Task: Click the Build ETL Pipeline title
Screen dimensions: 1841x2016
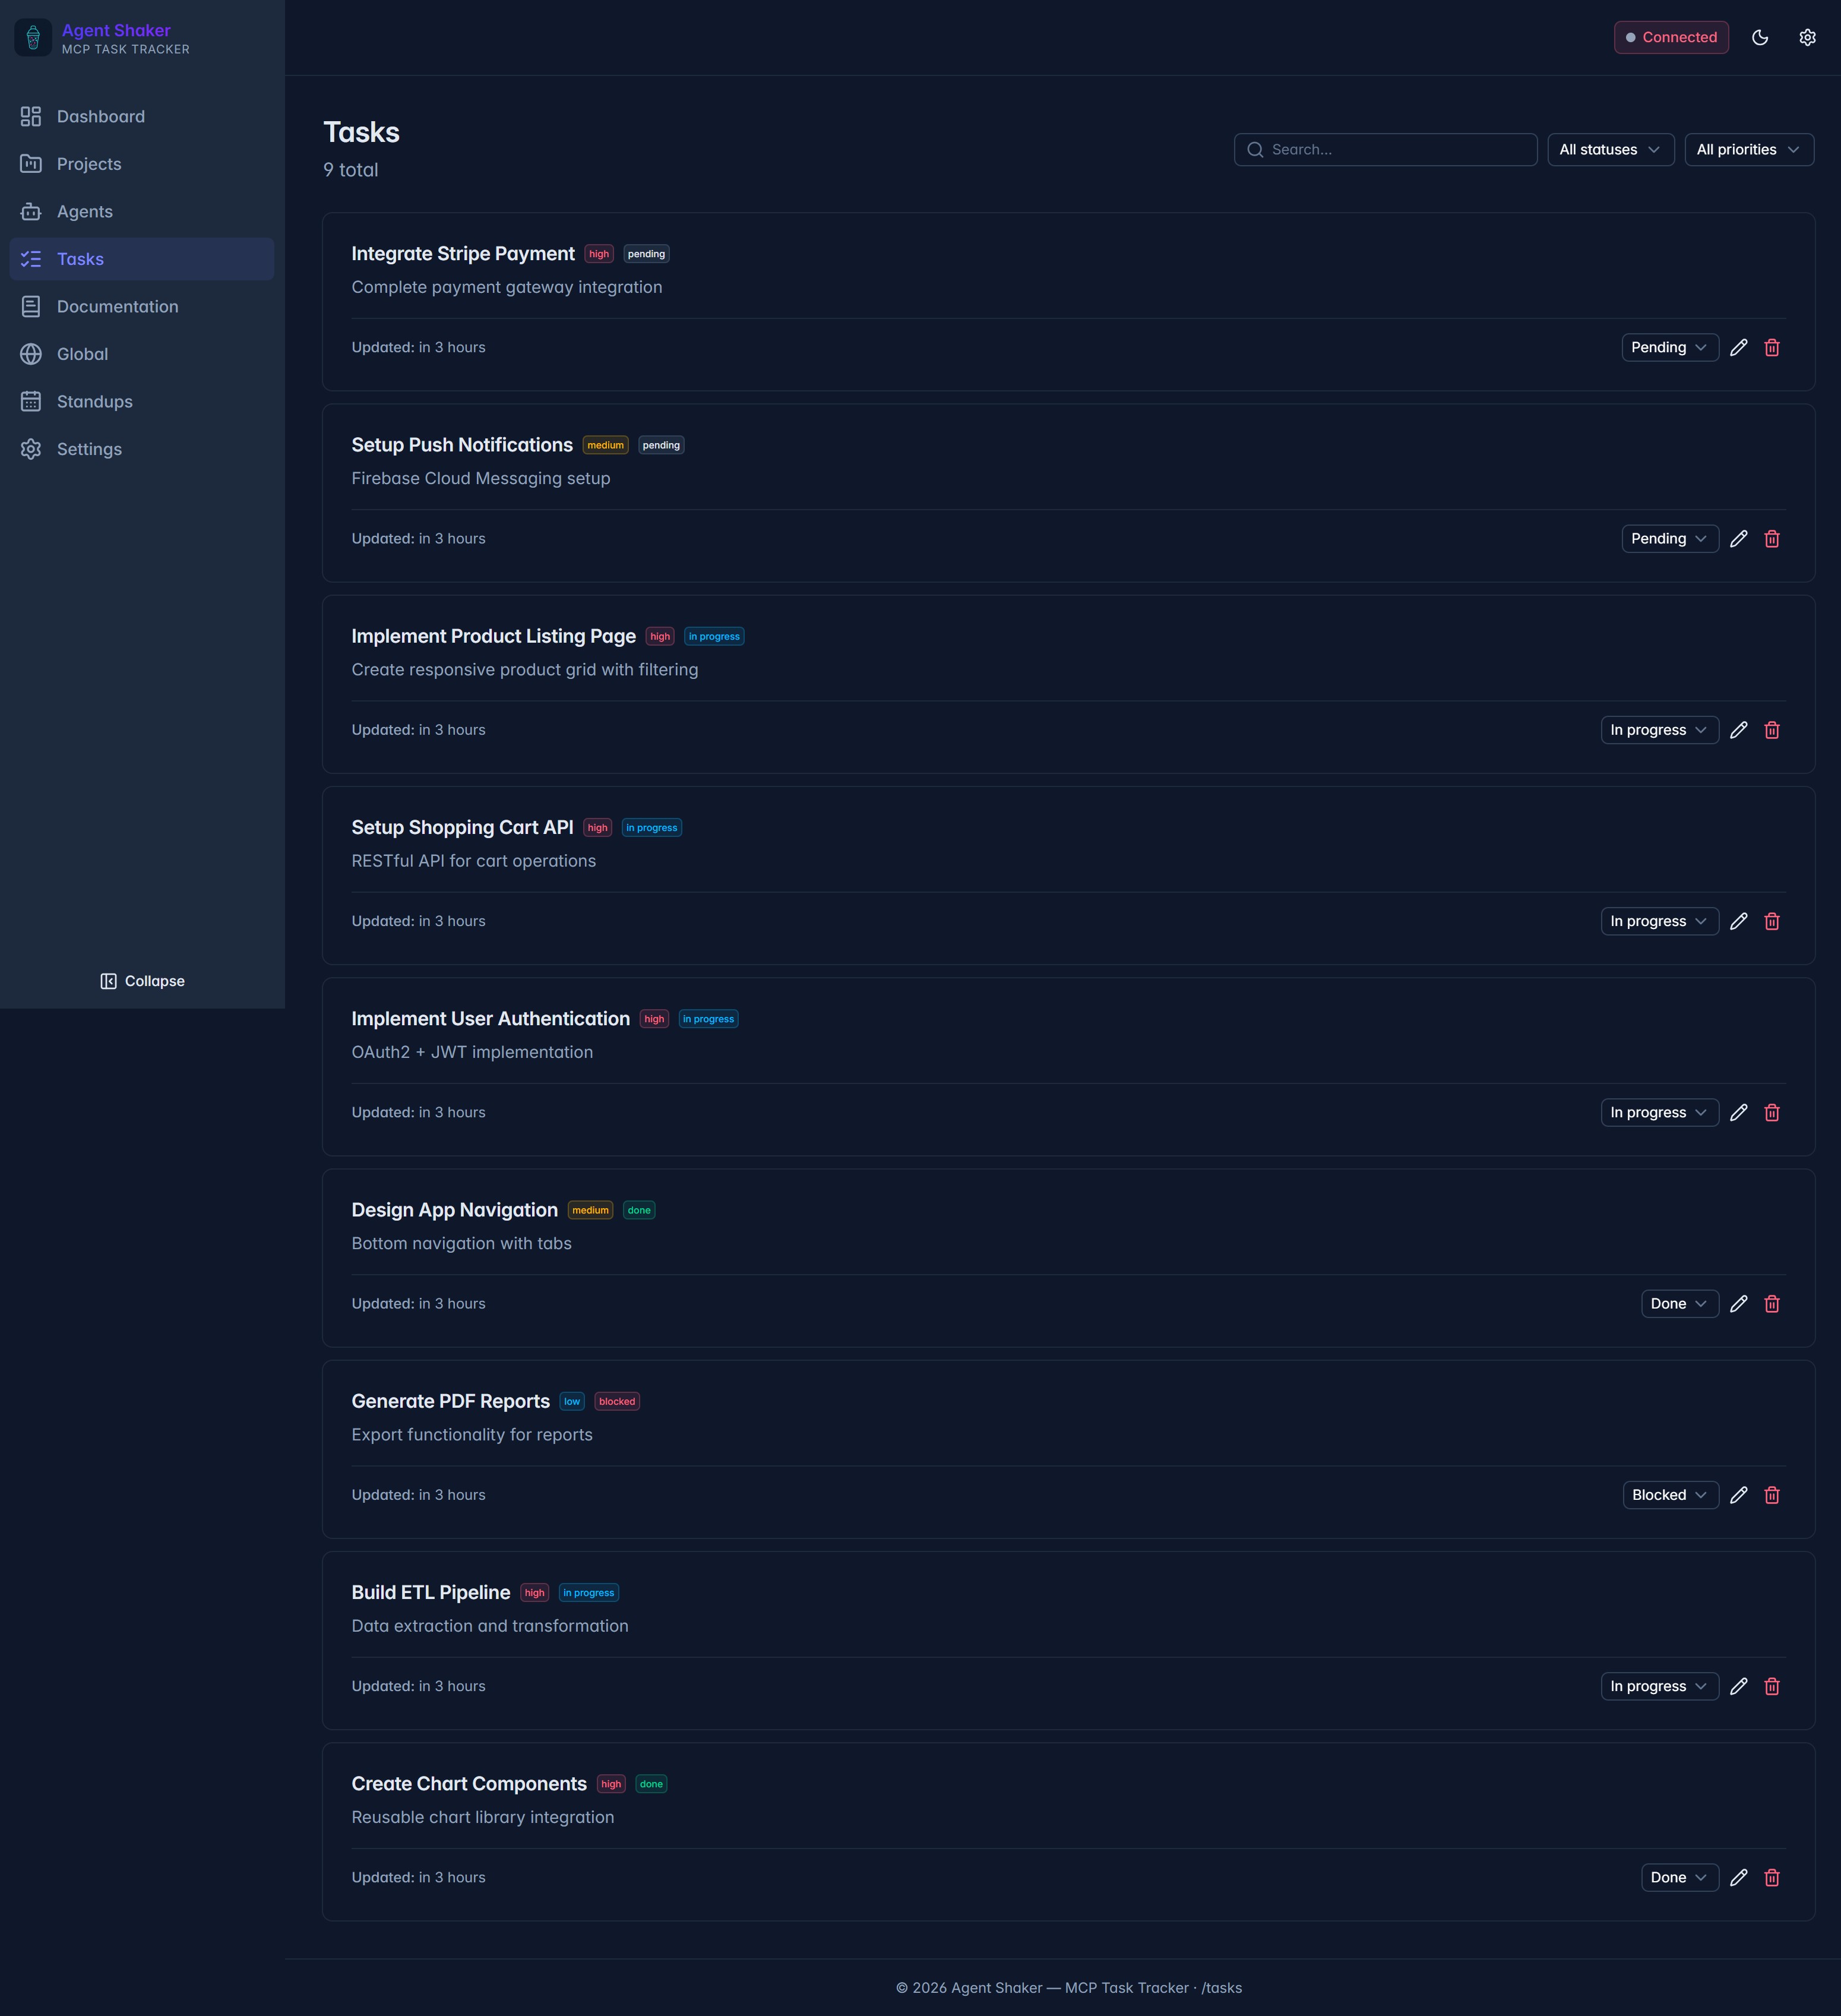Action: pos(430,1593)
